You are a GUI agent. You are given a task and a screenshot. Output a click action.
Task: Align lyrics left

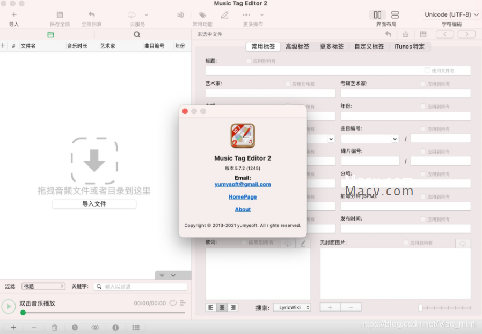coord(211,307)
